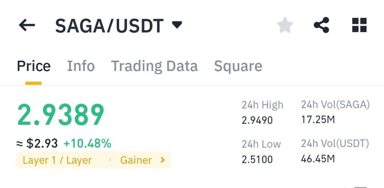Open the Info tab

tap(81, 66)
